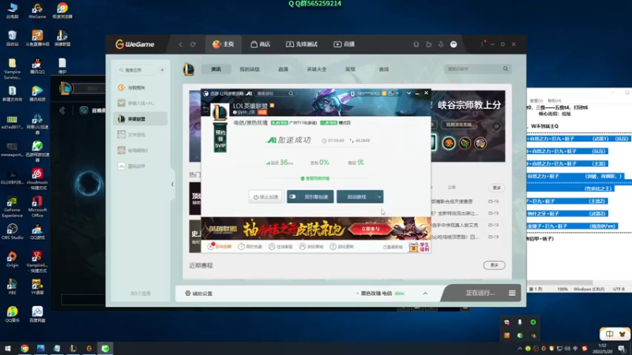Open OBS Studio desktop icon

[12, 232]
